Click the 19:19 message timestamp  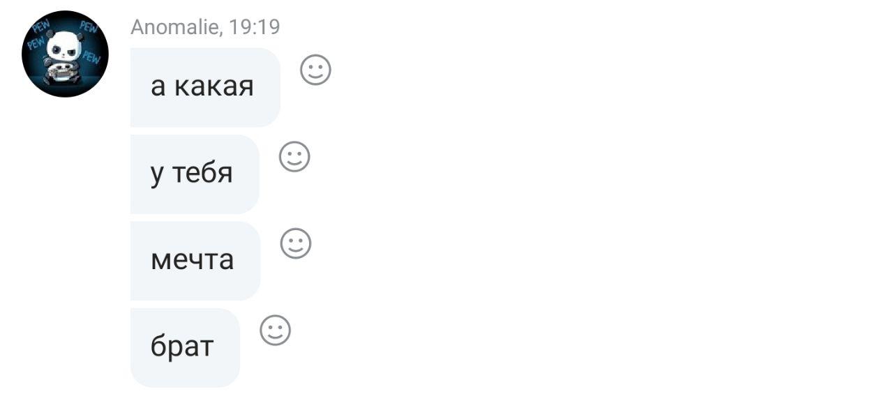[254, 27]
